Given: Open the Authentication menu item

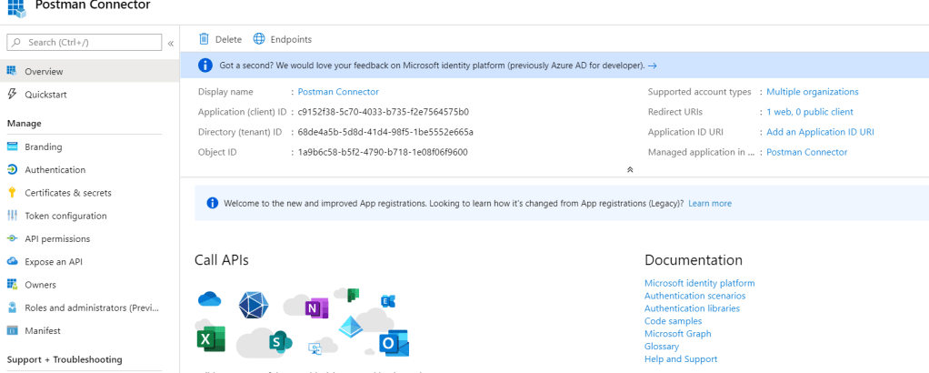Looking at the screenshot, I should pyautogui.click(x=55, y=170).
